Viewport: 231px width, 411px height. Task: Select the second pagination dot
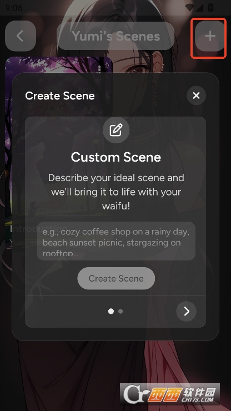click(120, 312)
